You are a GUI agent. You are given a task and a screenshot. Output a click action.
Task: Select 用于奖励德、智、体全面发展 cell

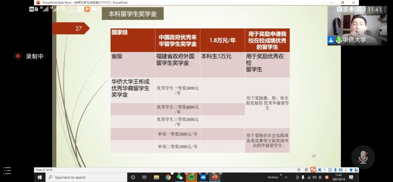(267, 103)
